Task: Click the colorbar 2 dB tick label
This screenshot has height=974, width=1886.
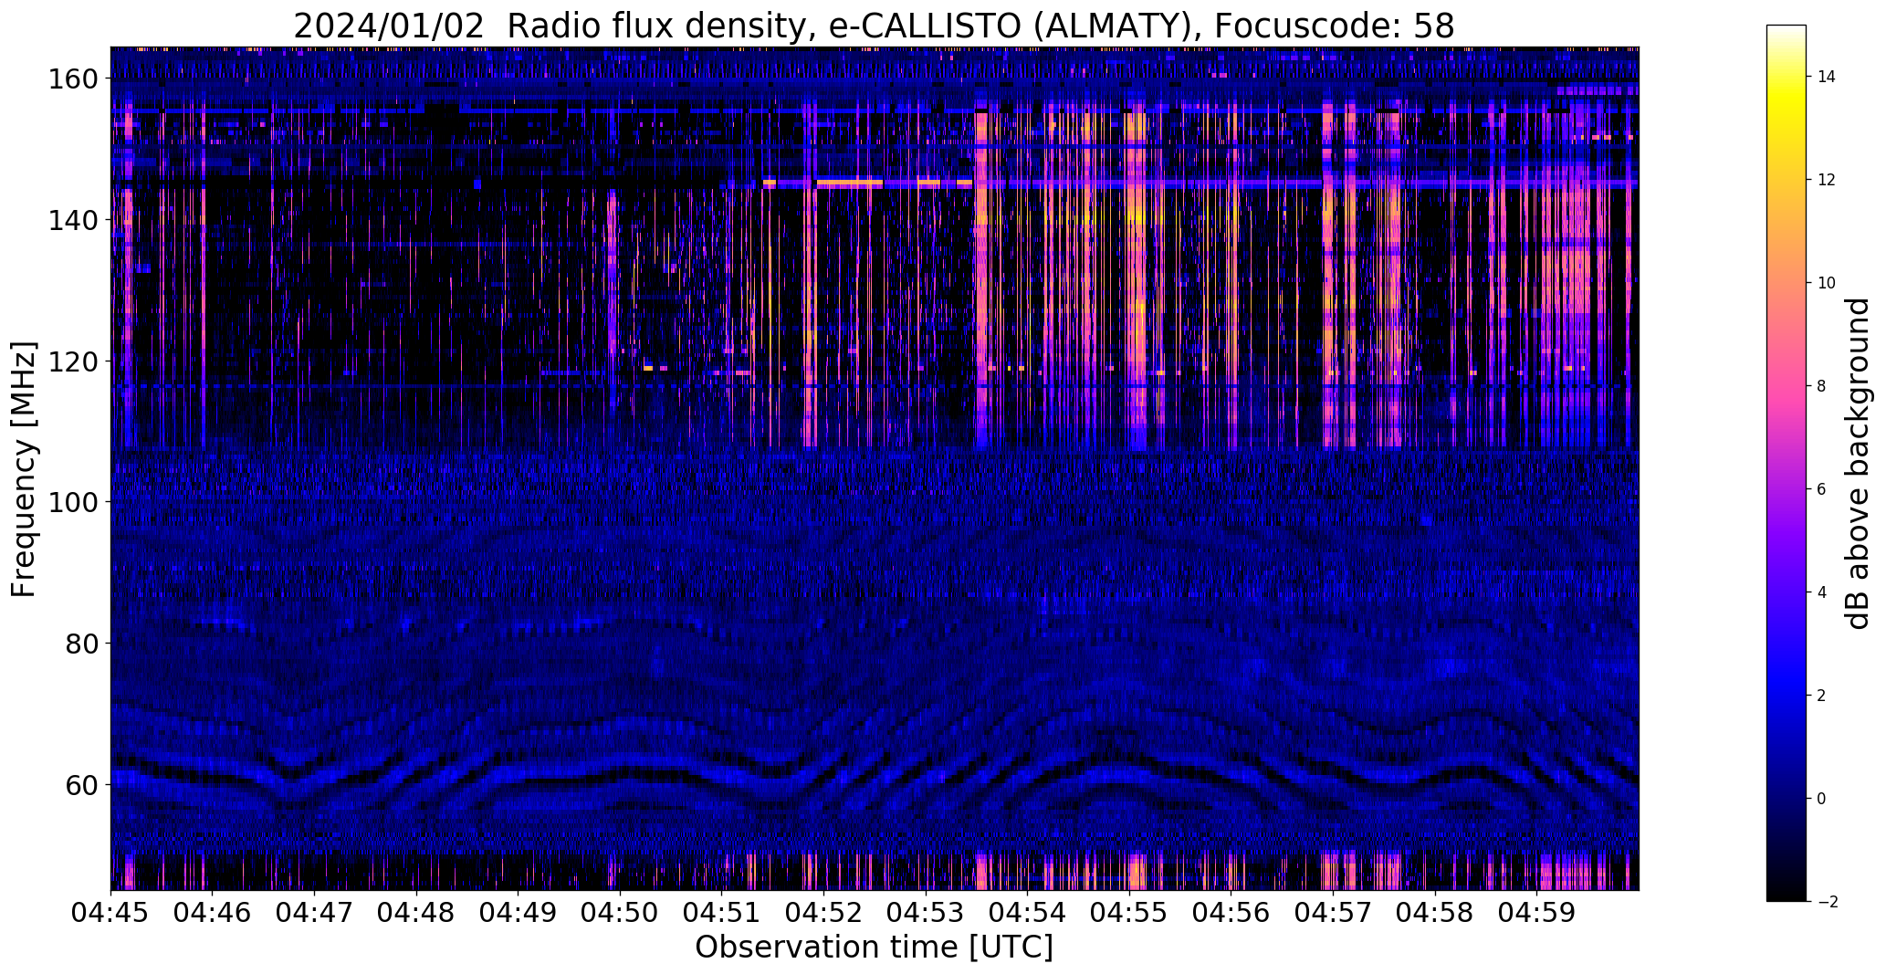Action: pyautogui.click(x=1821, y=696)
